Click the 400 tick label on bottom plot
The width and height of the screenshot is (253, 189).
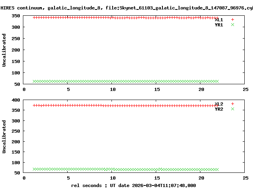pyautogui.click(x=16, y=100)
